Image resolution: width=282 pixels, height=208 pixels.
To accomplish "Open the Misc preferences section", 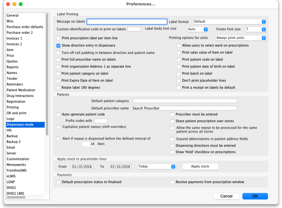I will pyautogui.click(x=25, y=21).
